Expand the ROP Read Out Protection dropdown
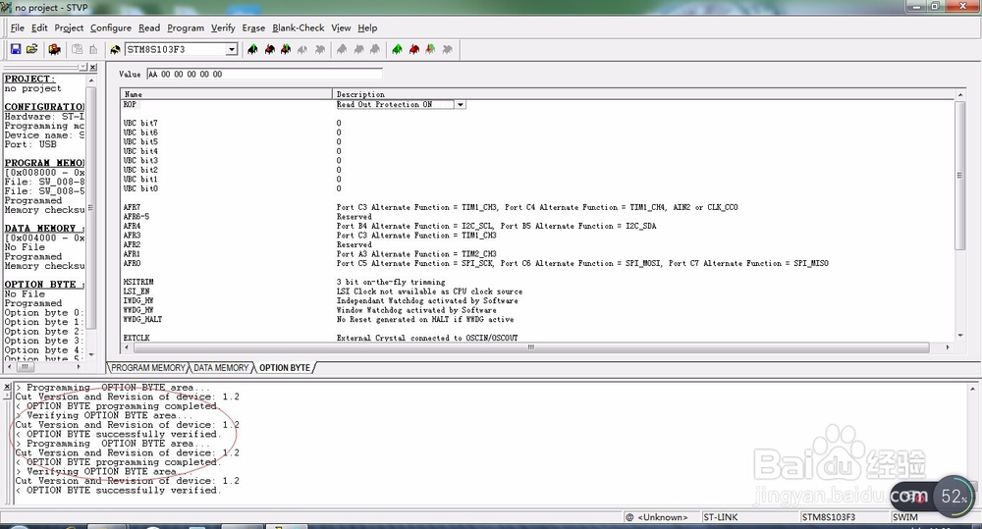 tap(461, 105)
